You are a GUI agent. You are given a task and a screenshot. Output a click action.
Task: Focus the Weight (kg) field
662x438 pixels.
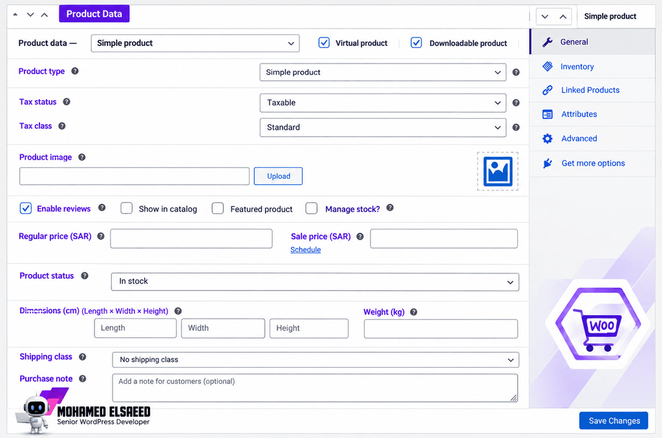(441, 329)
